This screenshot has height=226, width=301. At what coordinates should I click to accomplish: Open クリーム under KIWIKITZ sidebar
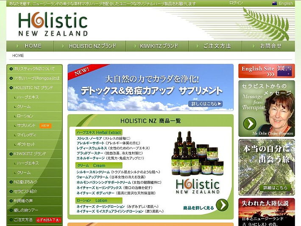pyautogui.click(x=24, y=172)
